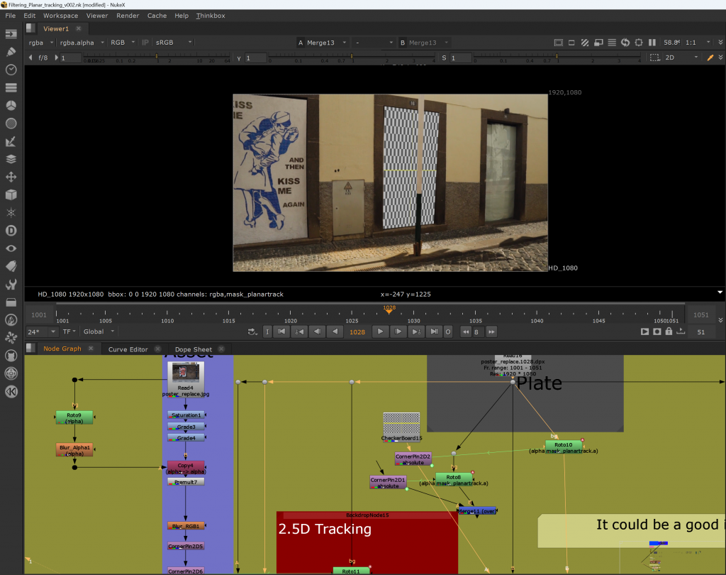Open the Workspace menu
The width and height of the screenshot is (726, 575).
pyautogui.click(x=61, y=16)
